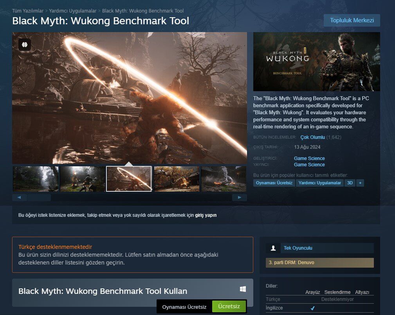The height and width of the screenshot is (315, 395).
Task: Open the Topluluk Merkezi community hub
Action: [x=352, y=20]
